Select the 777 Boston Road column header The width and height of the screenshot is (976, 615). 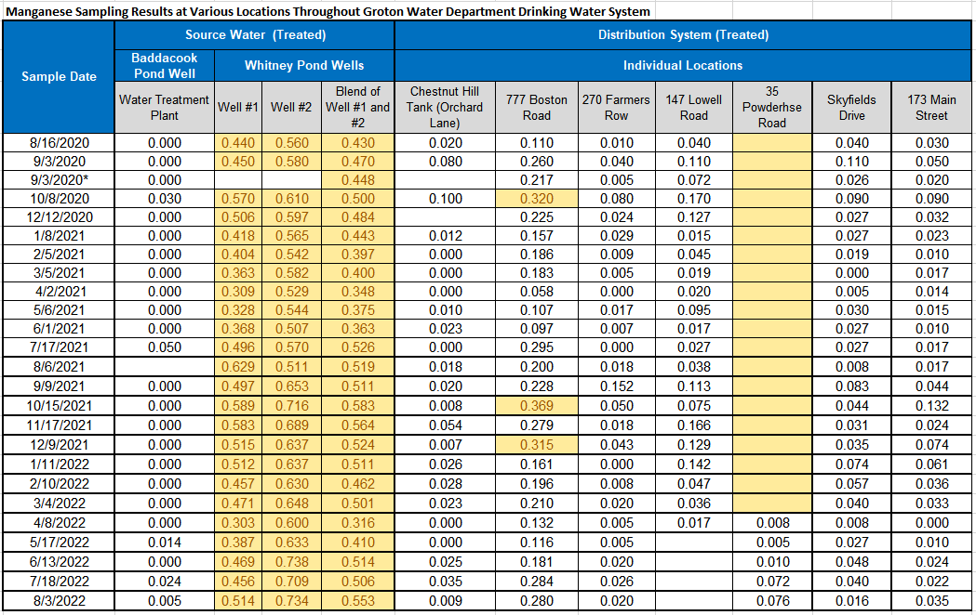(x=536, y=107)
